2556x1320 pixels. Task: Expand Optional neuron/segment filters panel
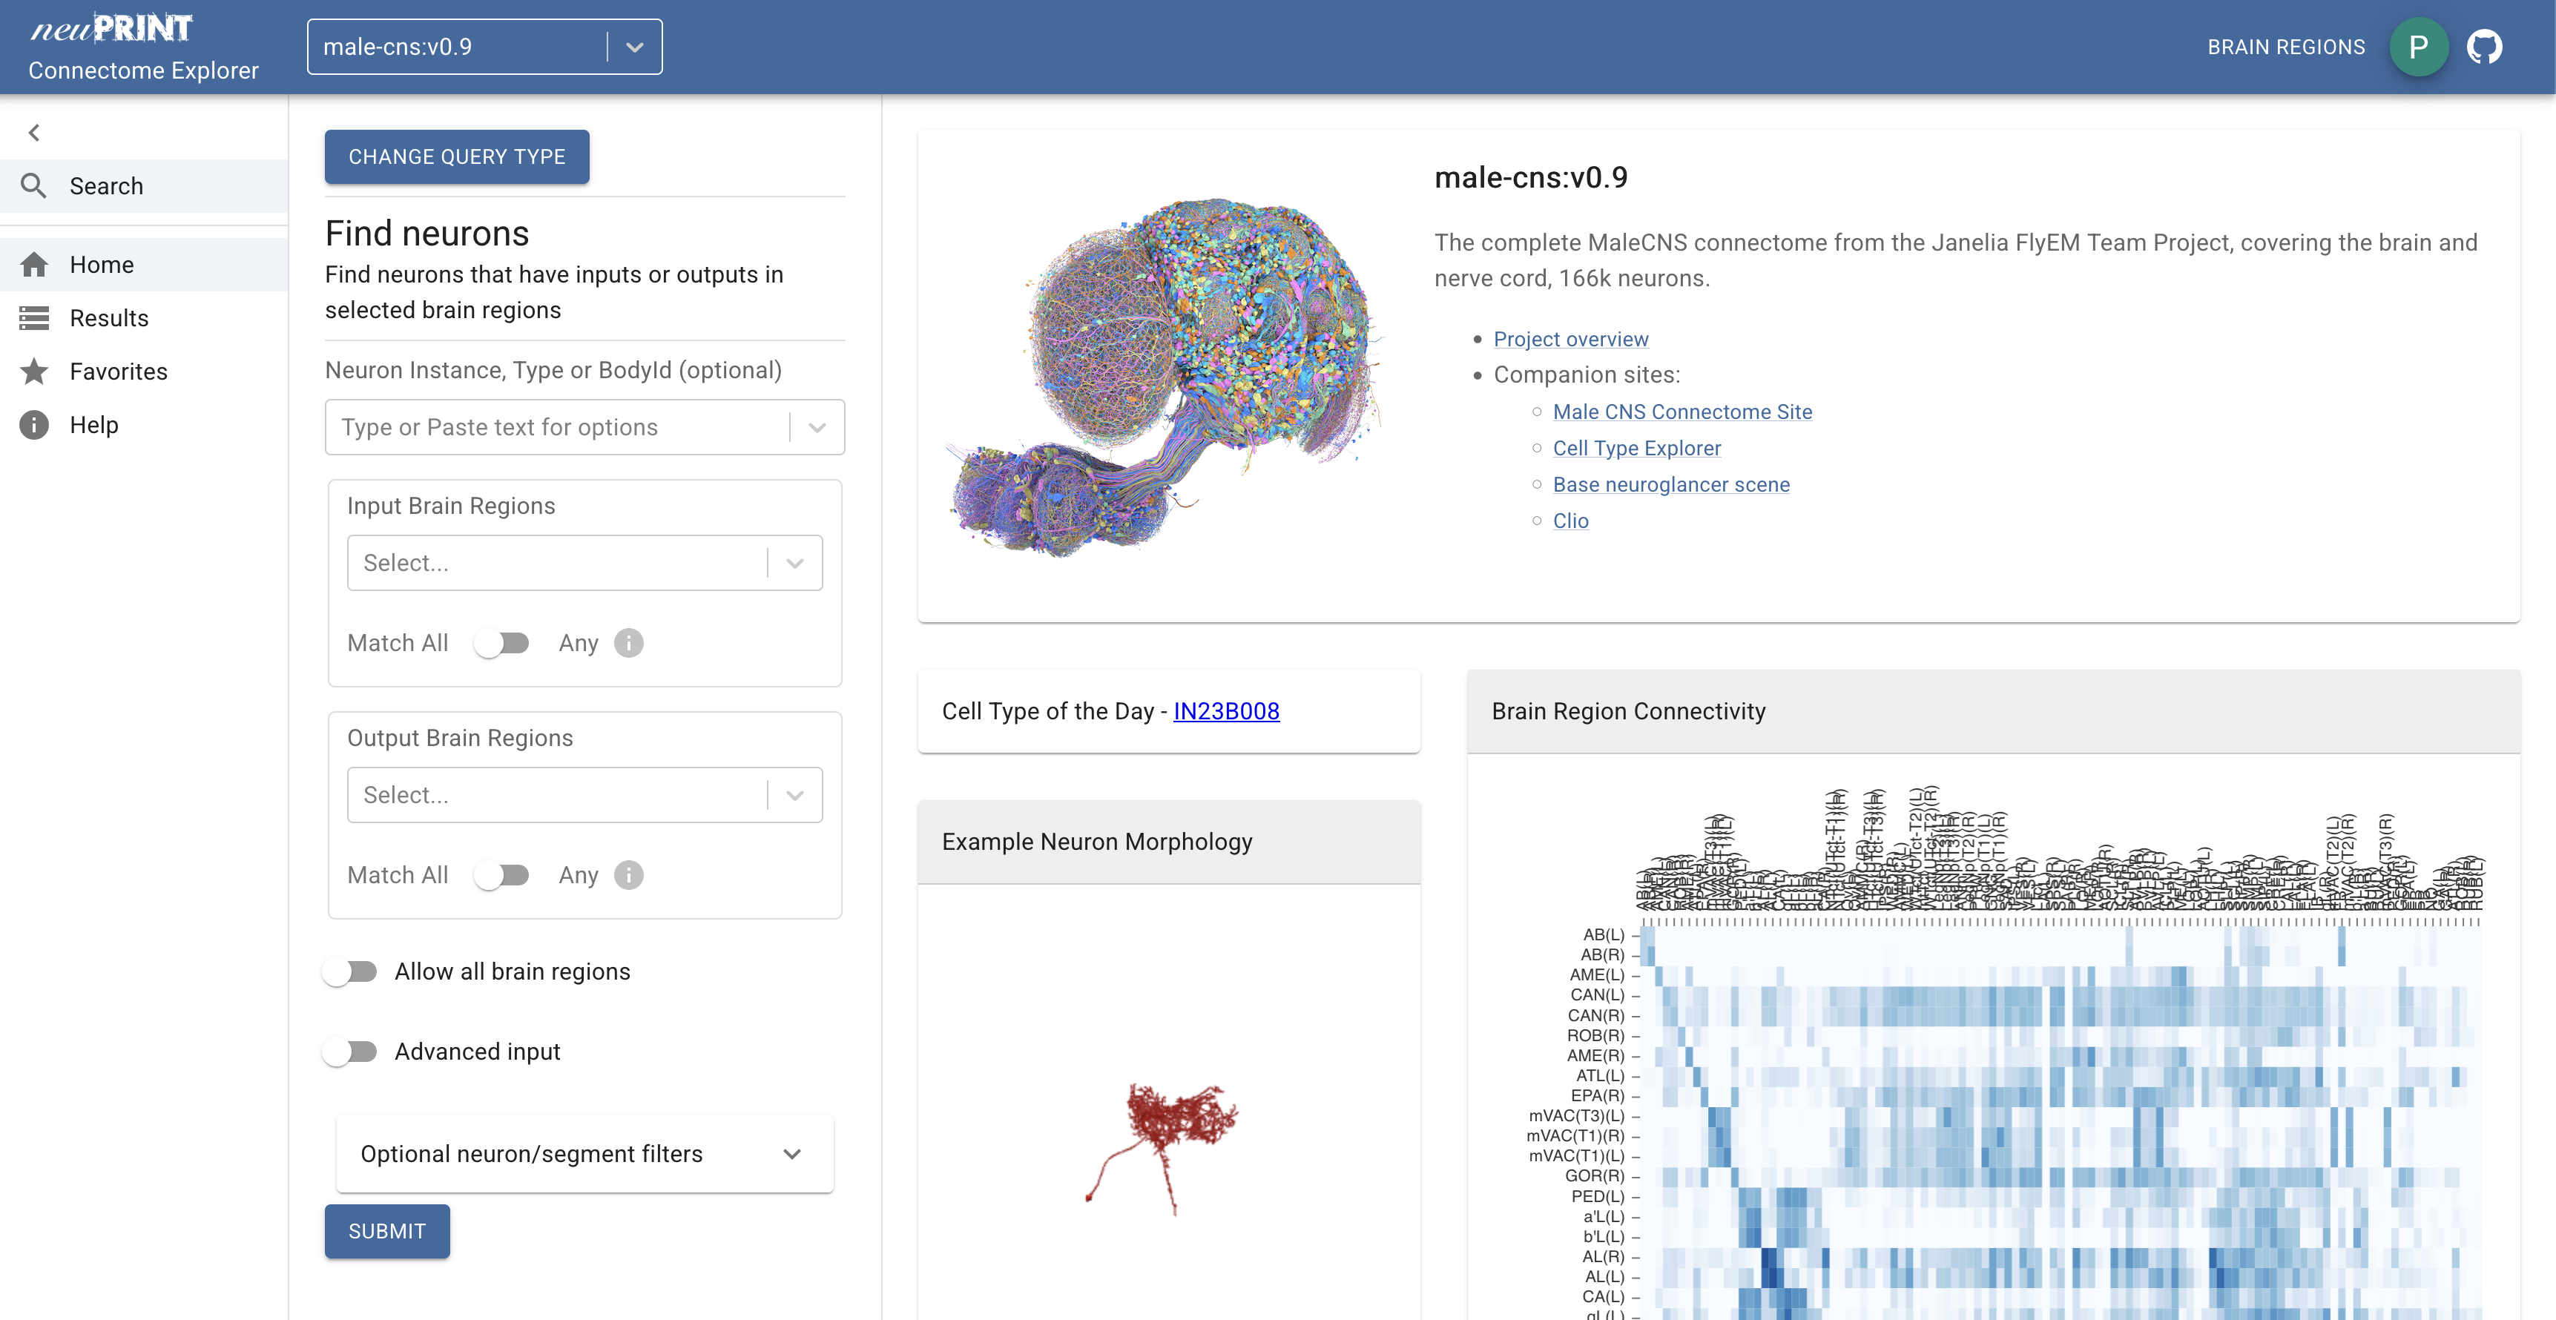tap(584, 1153)
